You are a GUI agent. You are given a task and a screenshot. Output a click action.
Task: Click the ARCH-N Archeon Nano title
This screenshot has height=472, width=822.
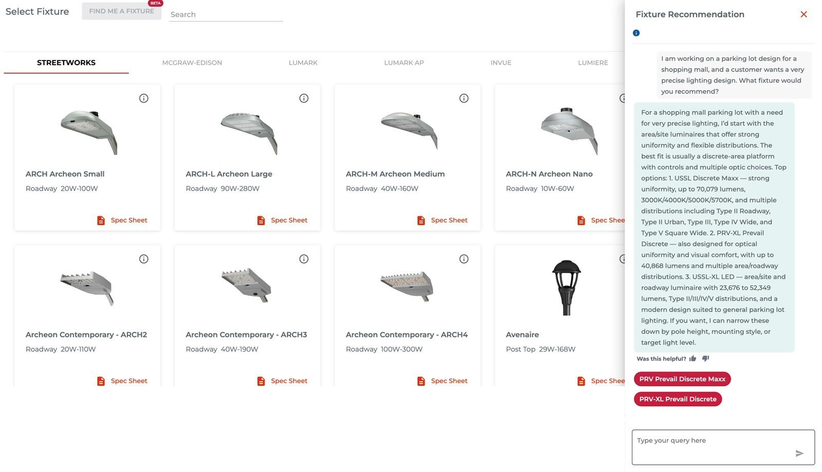[x=549, y=174]
